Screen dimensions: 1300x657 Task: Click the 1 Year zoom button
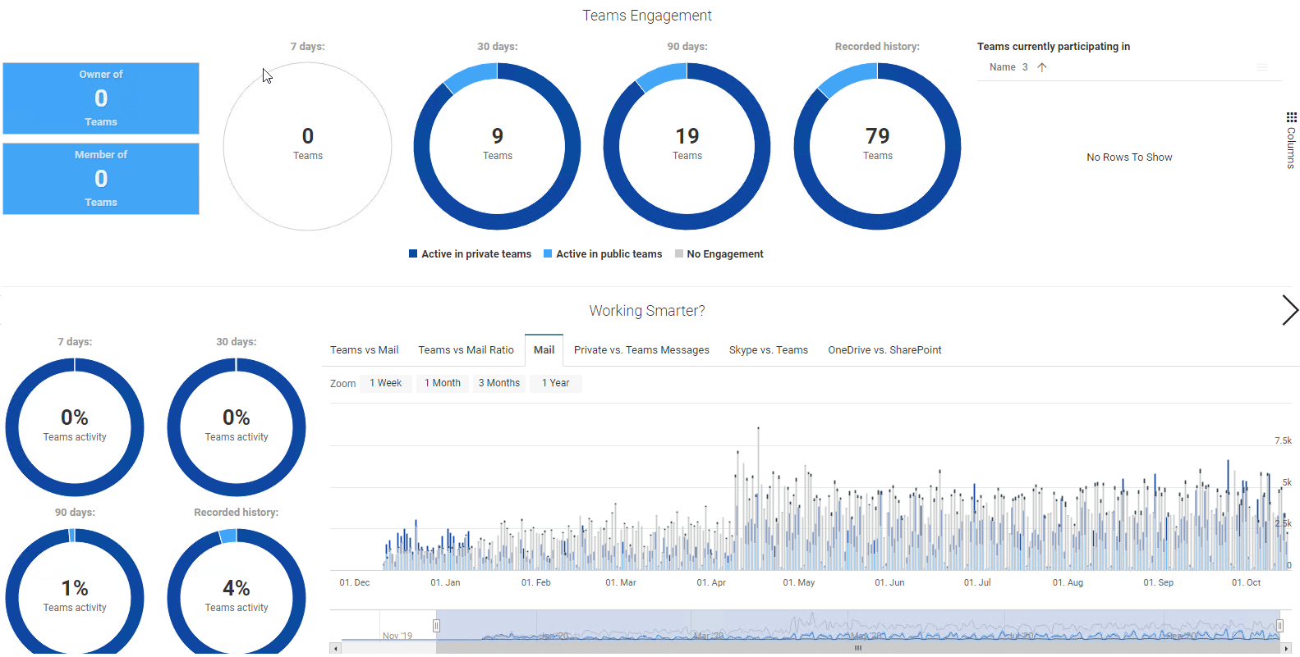click(555, 383)
